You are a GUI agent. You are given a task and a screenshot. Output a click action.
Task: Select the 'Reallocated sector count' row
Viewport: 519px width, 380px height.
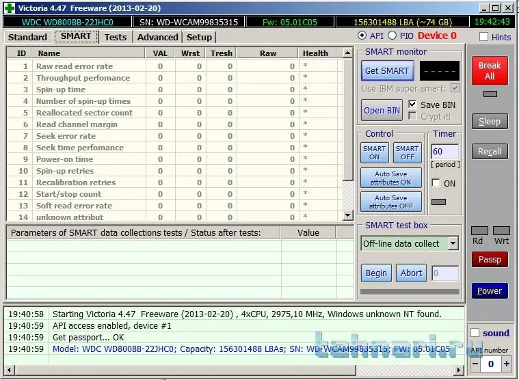175,113
